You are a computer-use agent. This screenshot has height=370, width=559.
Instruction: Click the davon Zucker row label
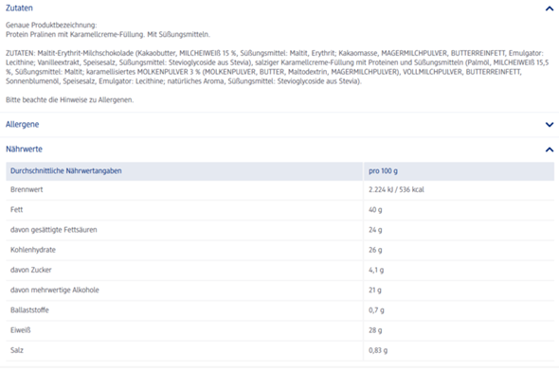[x=30, y=270]
